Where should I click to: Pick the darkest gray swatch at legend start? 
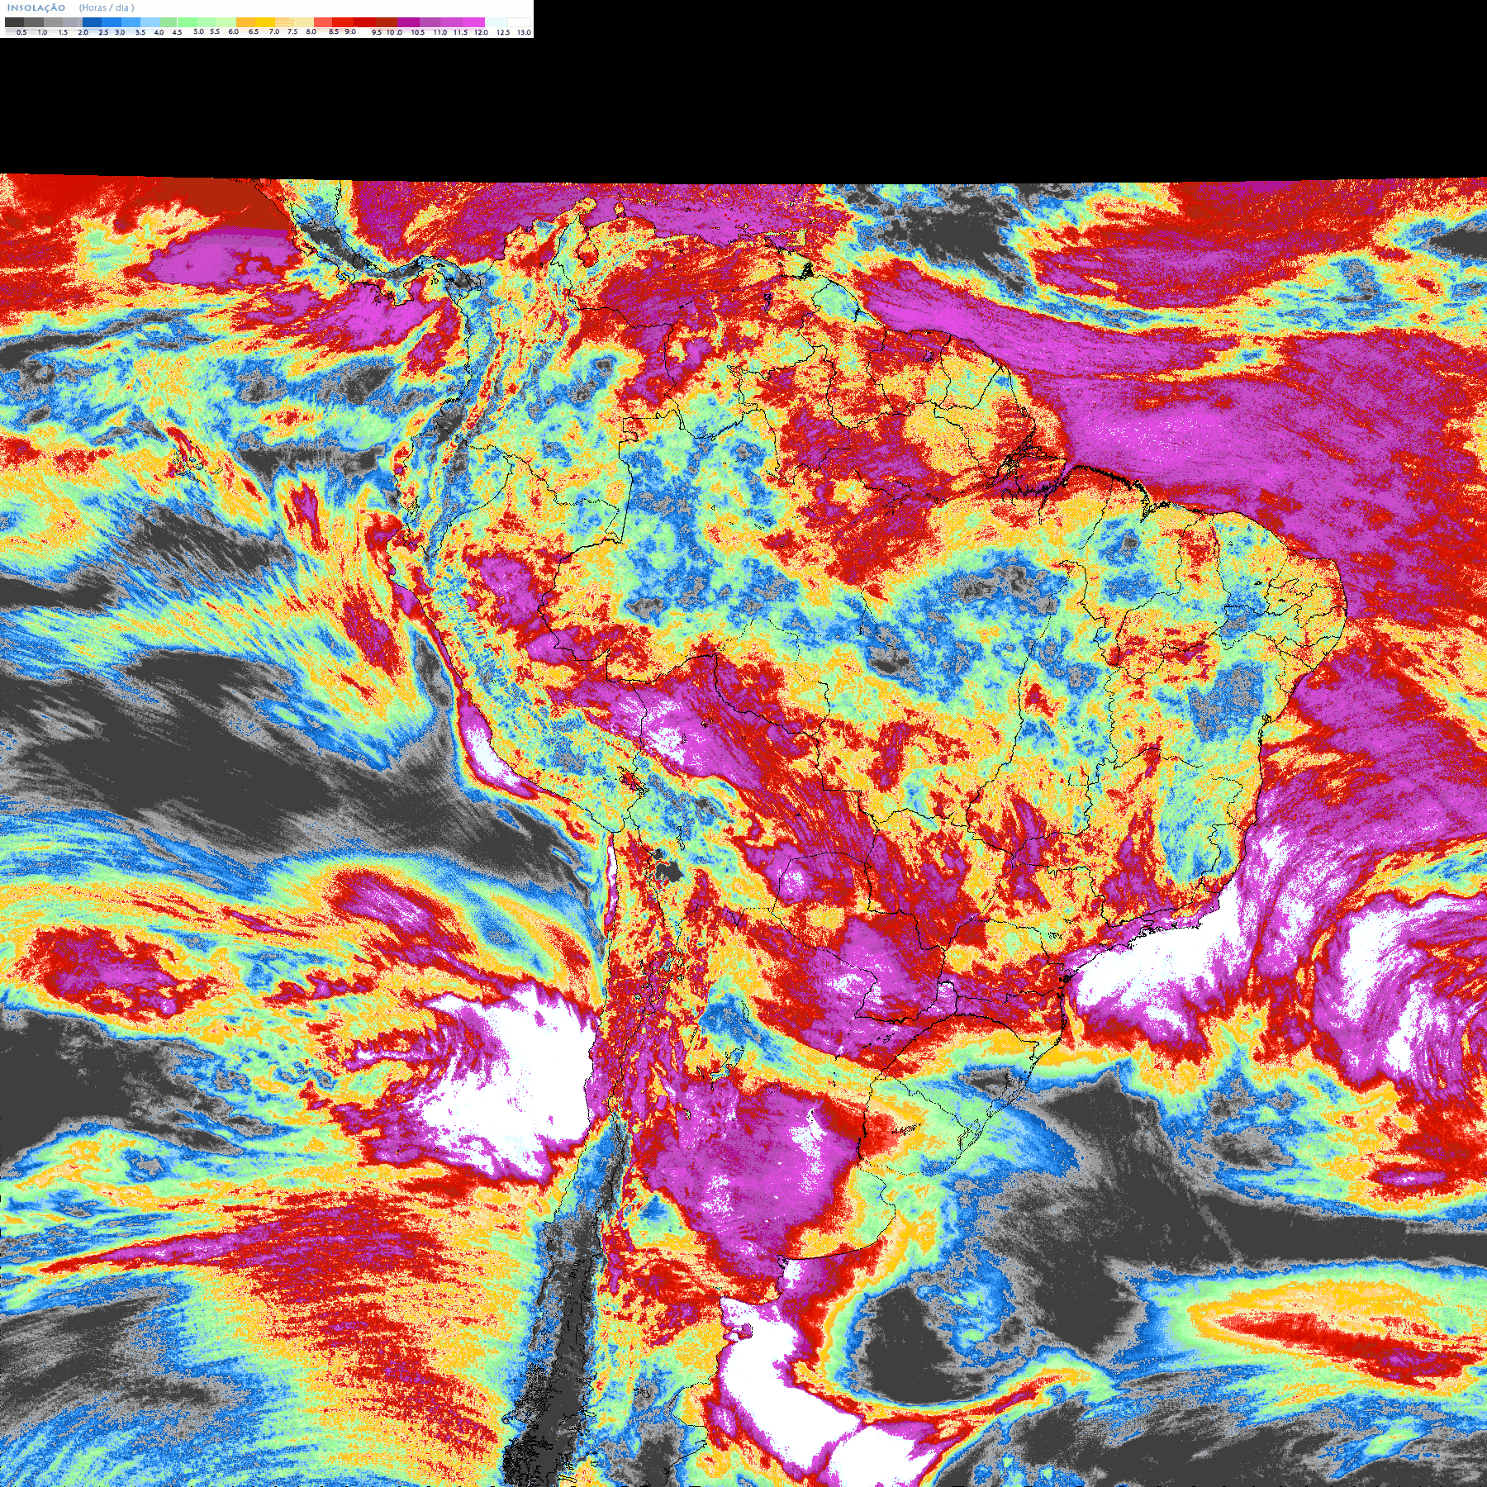coord(14,22)
